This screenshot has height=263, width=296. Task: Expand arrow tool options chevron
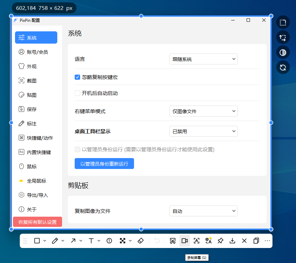click(x=81, y=241)
